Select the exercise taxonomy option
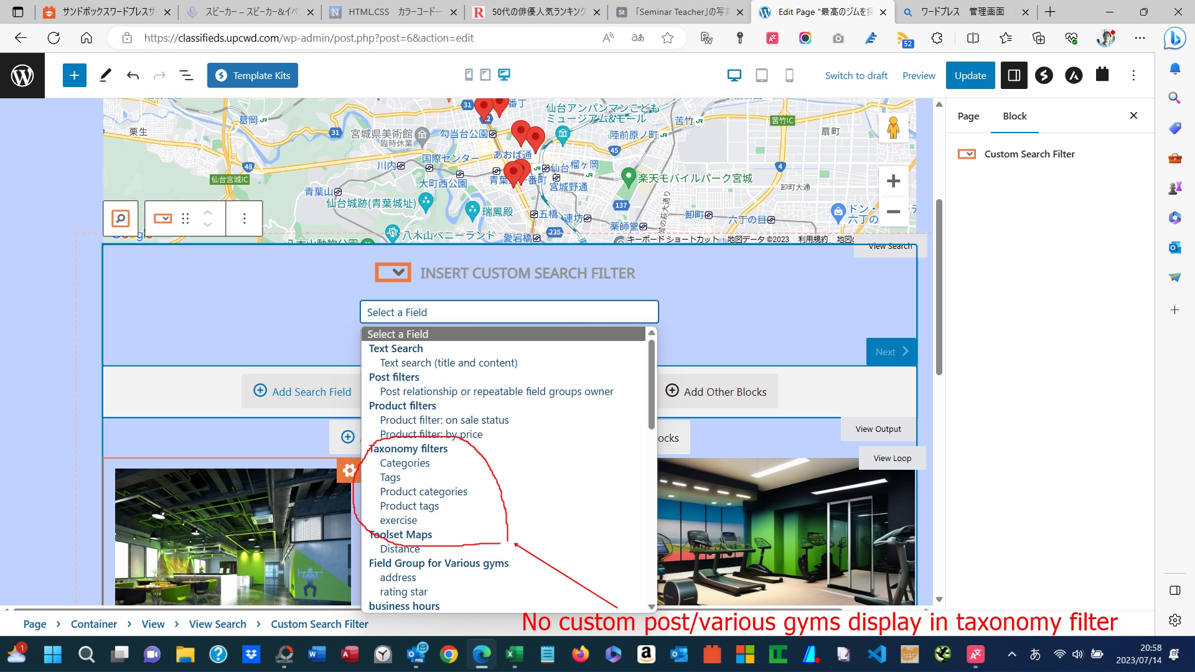Screen dimensions: 1195x672 click(398, 520)
